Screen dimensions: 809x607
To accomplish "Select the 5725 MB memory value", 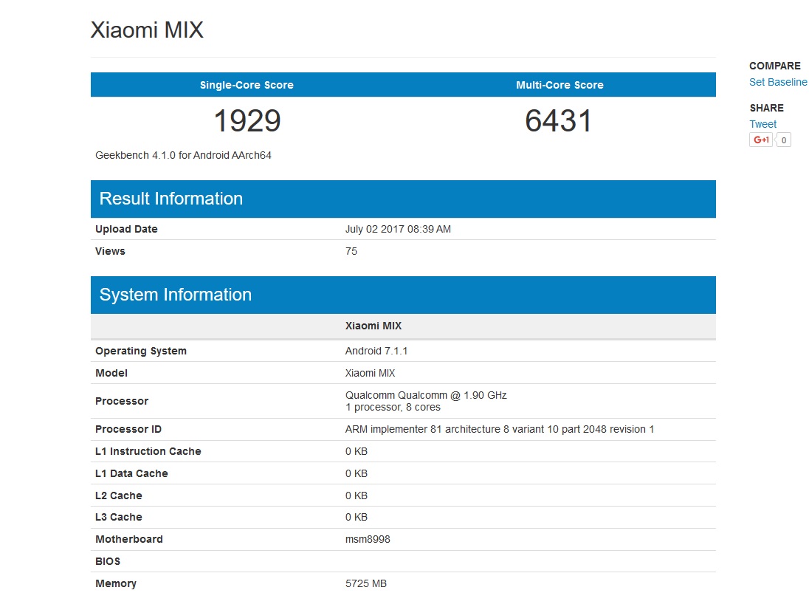I will tap(366, 584).
